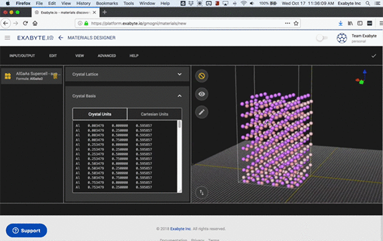Open the Exabyte Inc. footer link
The width and height of the screenshot is (383, 241).
(181, 229)
